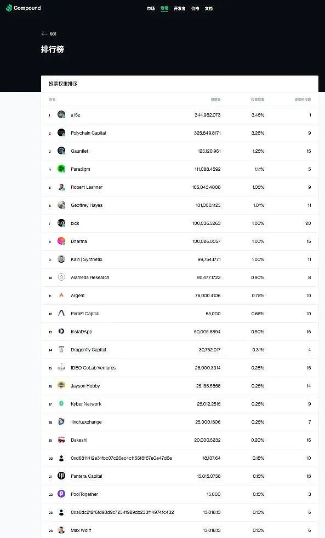Open Robert Leshner's profile link
This screenshot has height=538, width=325.
pyautogui.click(x=87, y=187)
